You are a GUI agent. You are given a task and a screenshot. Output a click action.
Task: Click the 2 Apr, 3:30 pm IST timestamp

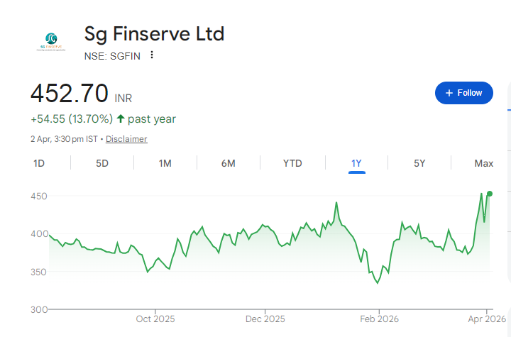64,139
